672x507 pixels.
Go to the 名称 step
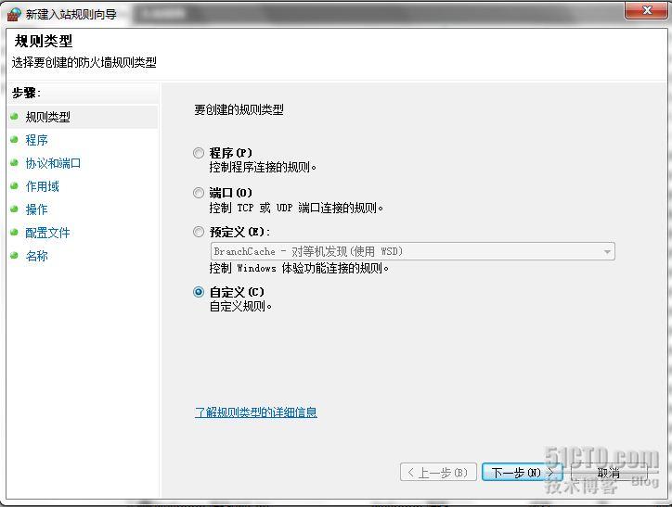tap(36, 256)
